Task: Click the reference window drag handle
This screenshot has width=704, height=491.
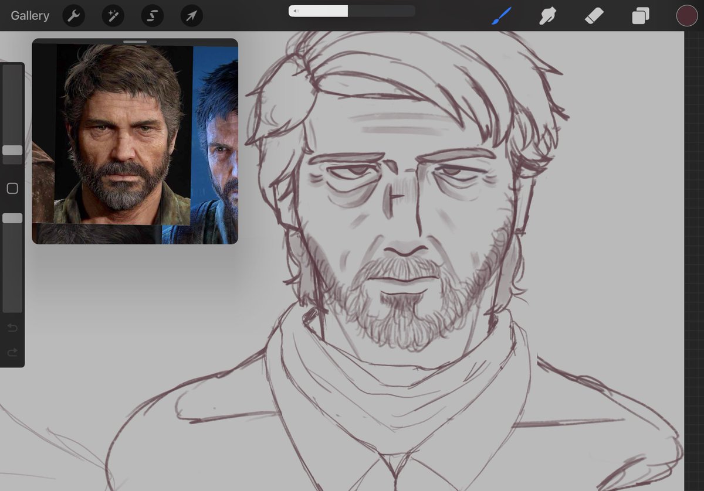Action: [x=135, y=42]
